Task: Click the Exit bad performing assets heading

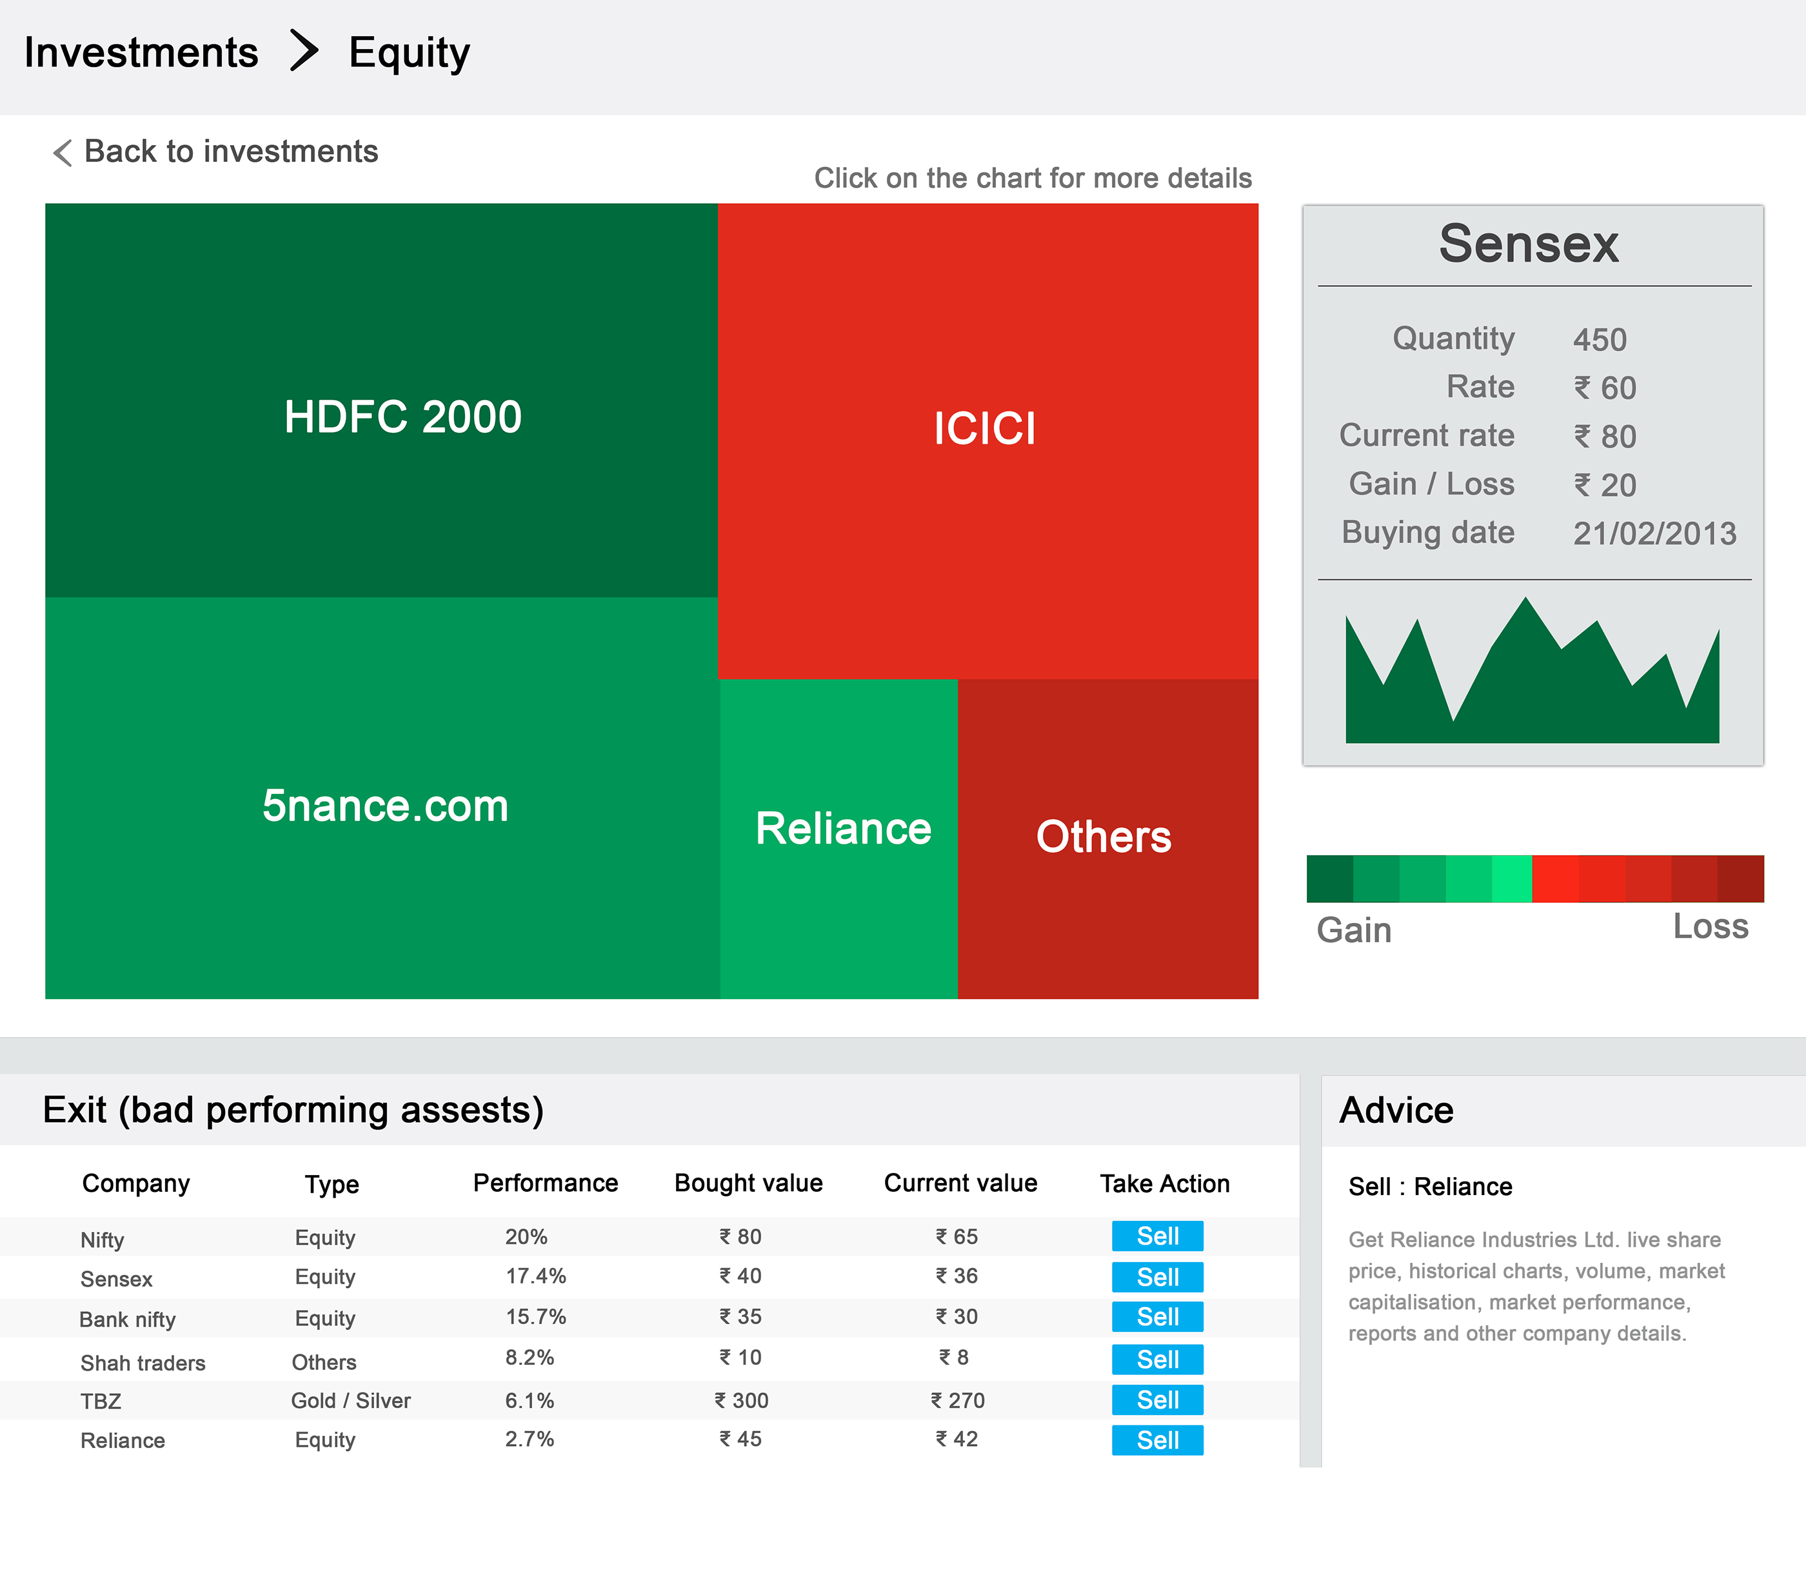Action: click(292, 1109)
